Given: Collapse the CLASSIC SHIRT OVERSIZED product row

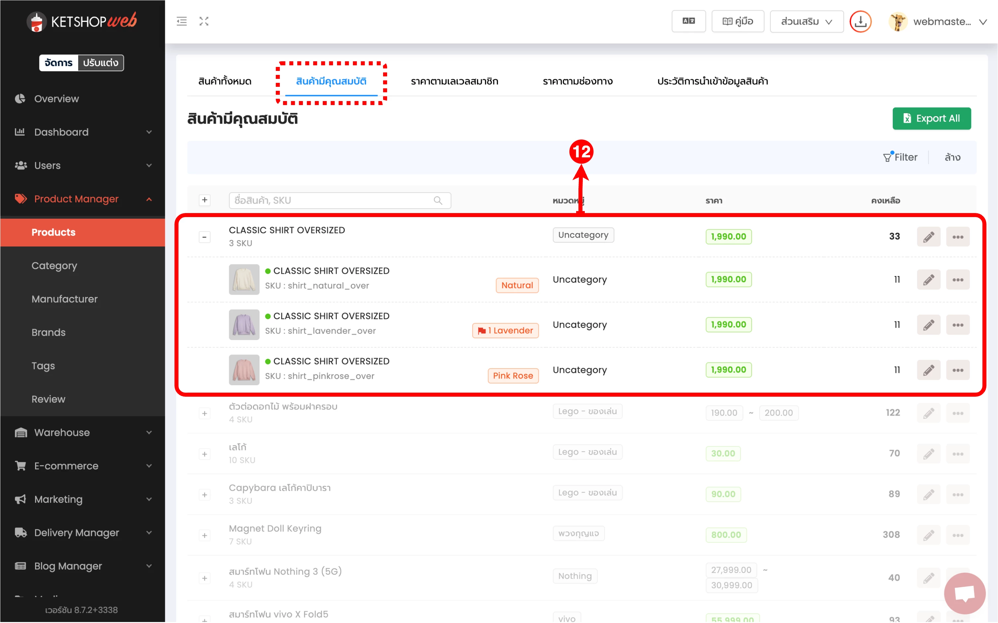Looking at the screenshot, I should coord(204,237).
